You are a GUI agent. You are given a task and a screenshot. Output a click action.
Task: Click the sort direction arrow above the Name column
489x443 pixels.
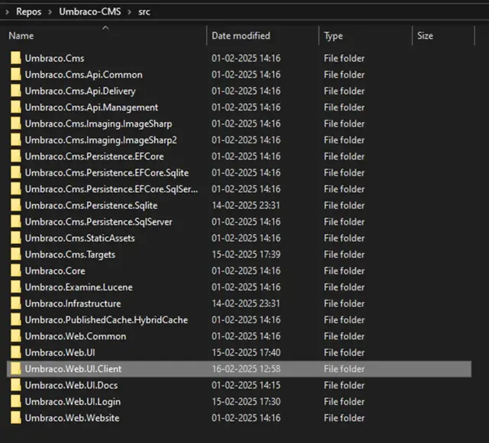coord(106,28)
